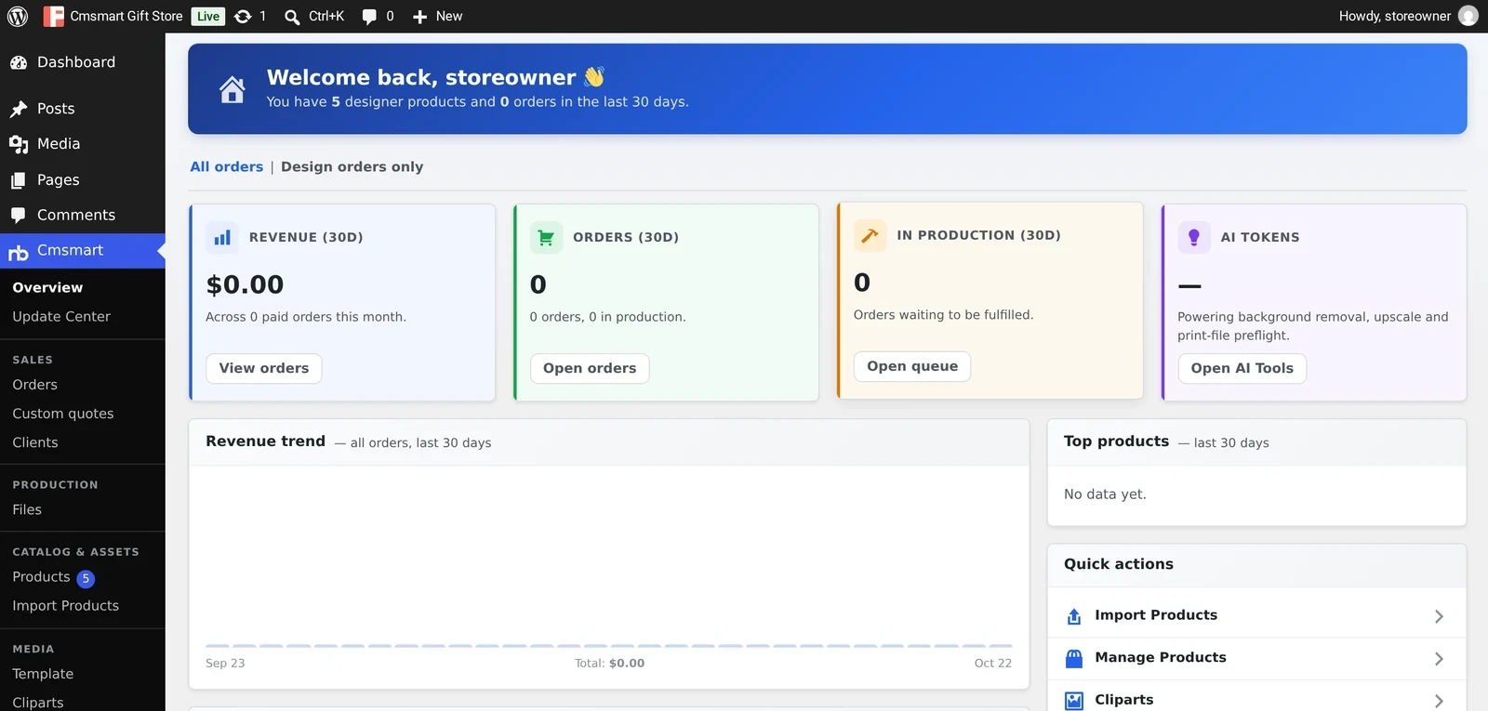
Task: Click the Media icon in sidebar
Action: [x=19, y=145]
